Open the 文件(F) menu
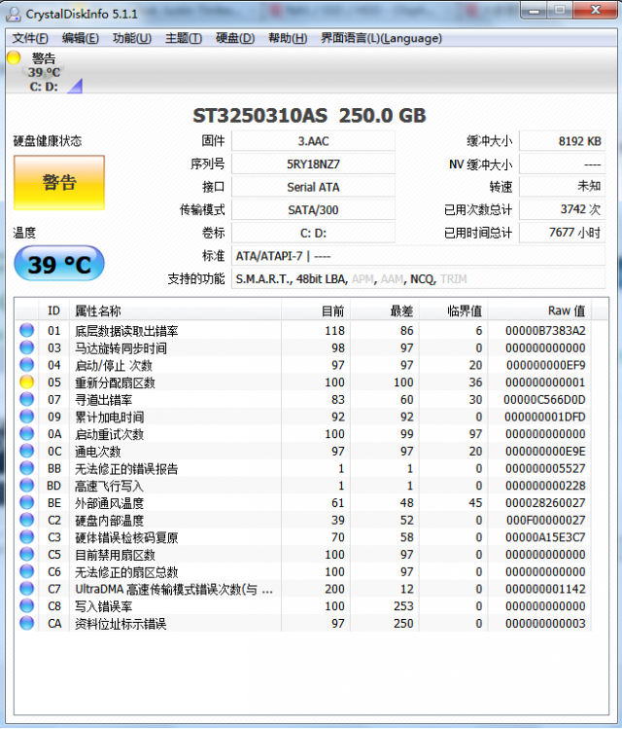Viewport: 622px width, 729px height. (30, 38)
